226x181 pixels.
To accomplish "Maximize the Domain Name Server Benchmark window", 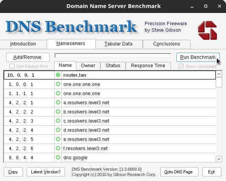I will pyautogui.click(x=206, y=6).
